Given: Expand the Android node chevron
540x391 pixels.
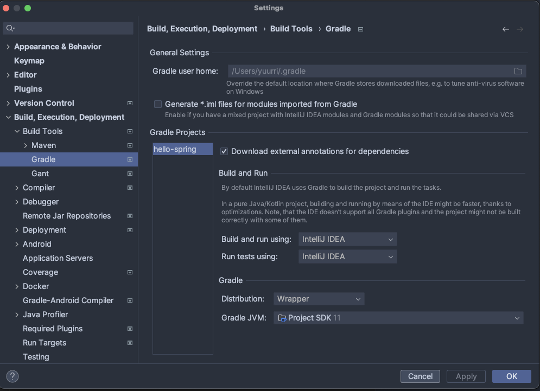Looking at the screenshot, I should pos(17,244).
